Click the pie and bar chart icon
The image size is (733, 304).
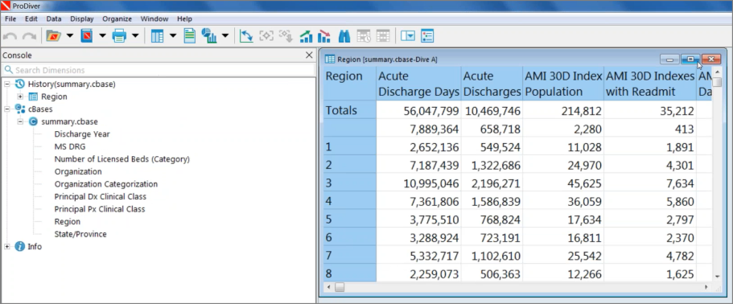[209, 36]
